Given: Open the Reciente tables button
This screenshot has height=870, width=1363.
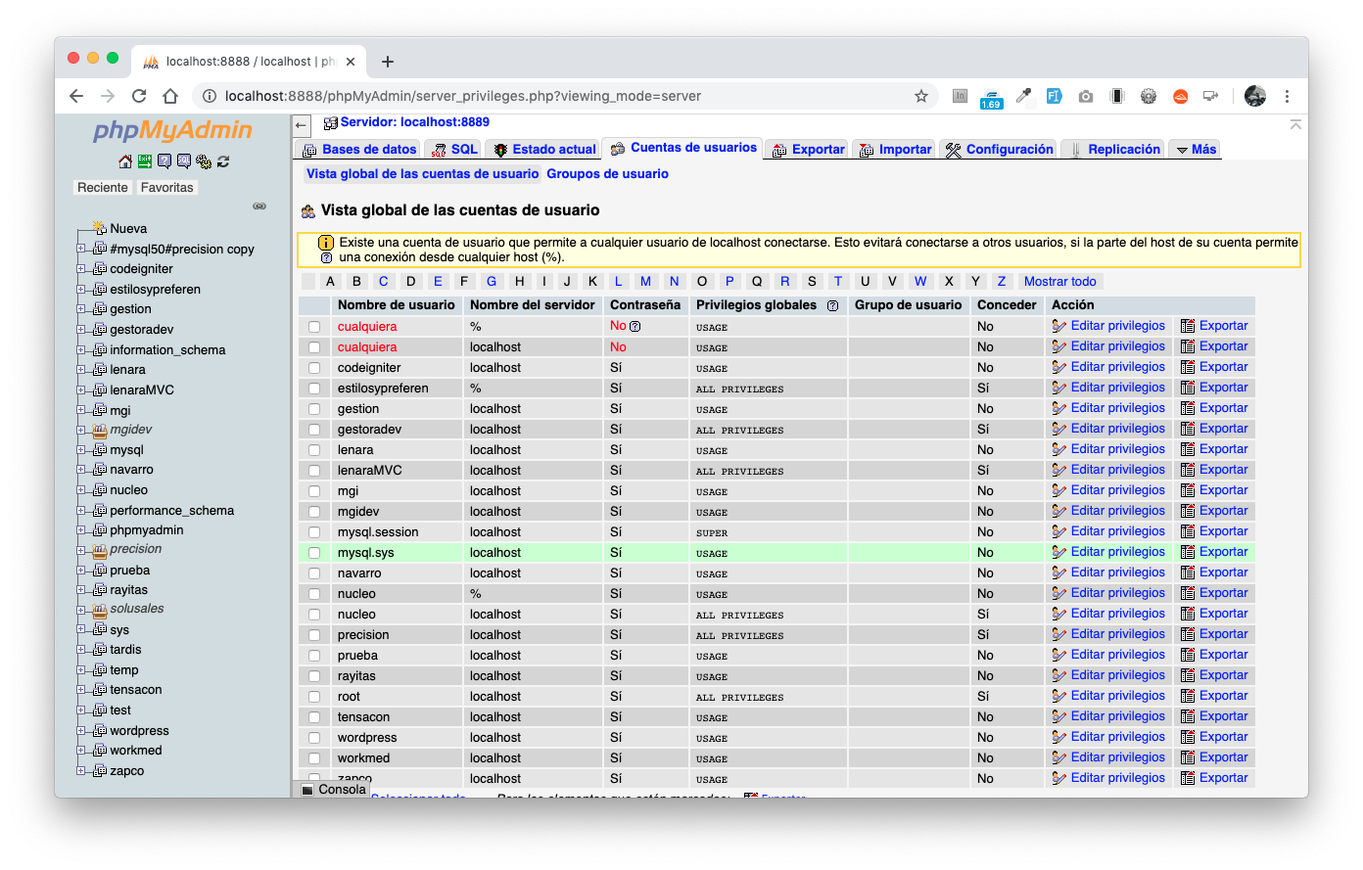Looking at the screenshot, I should tap(103, 188).
